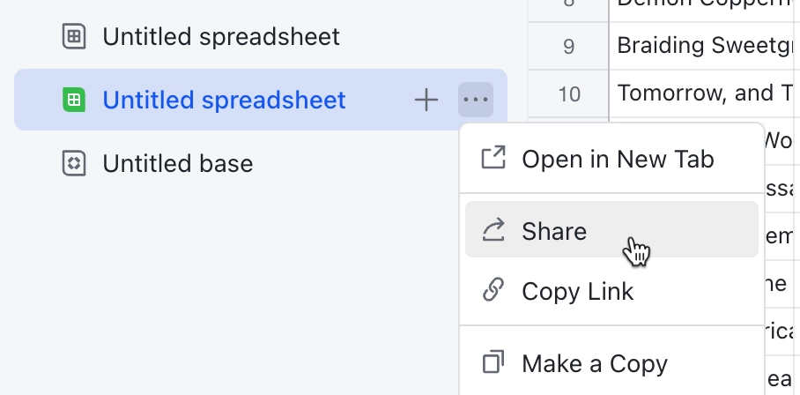Click the green spreadsheet icon
Image resolution: width=800 pixels, height=395 pixels.
coord(74,100)
